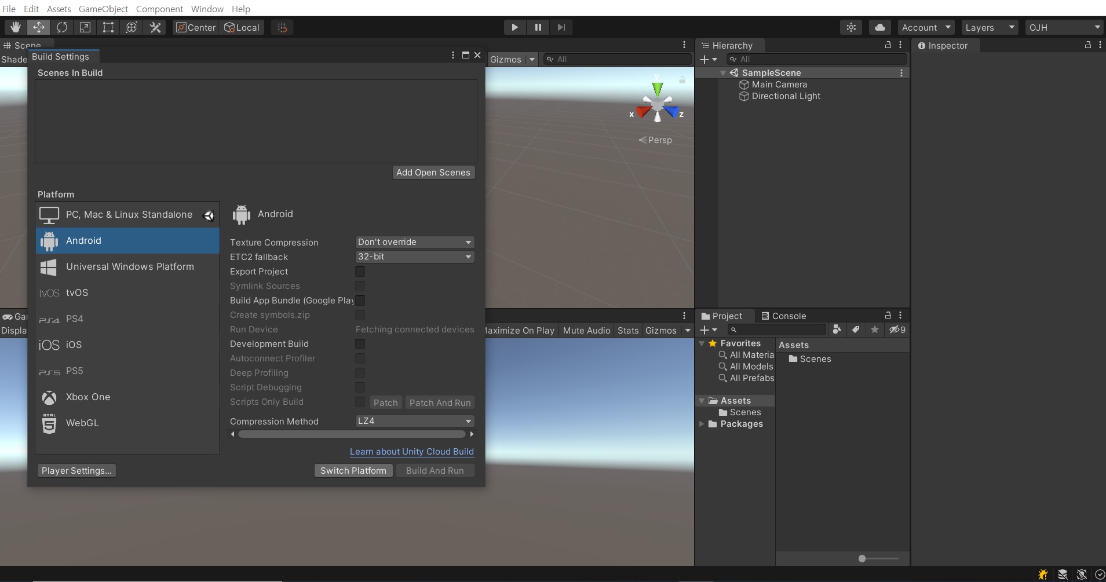This screenshot has height=582, width=1106.
Task: Open the Window menu
Action: [207, 9]
